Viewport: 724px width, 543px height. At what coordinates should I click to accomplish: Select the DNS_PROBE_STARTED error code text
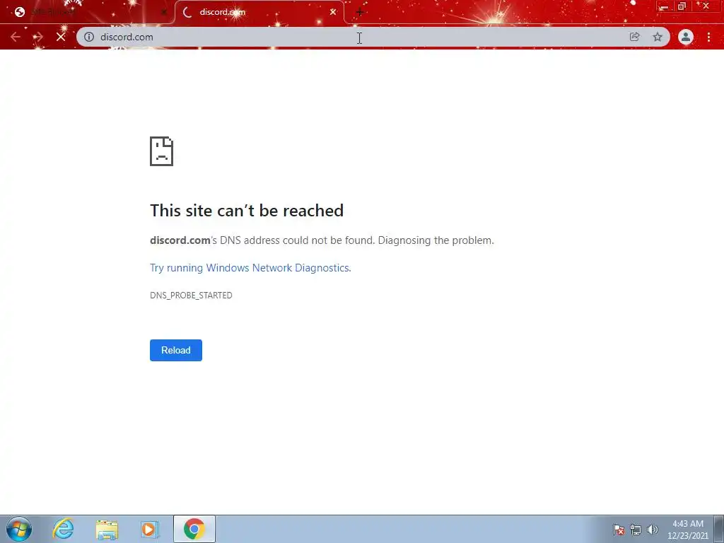tap(191, 295)
